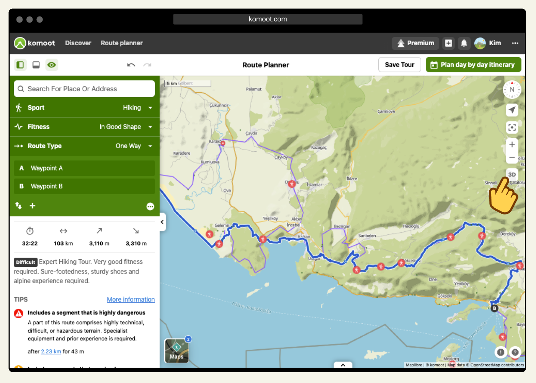Viewport: 536px width, 383px height.
Task: Expand the bottom elevation panel chevron
Action: coord(343,365)
